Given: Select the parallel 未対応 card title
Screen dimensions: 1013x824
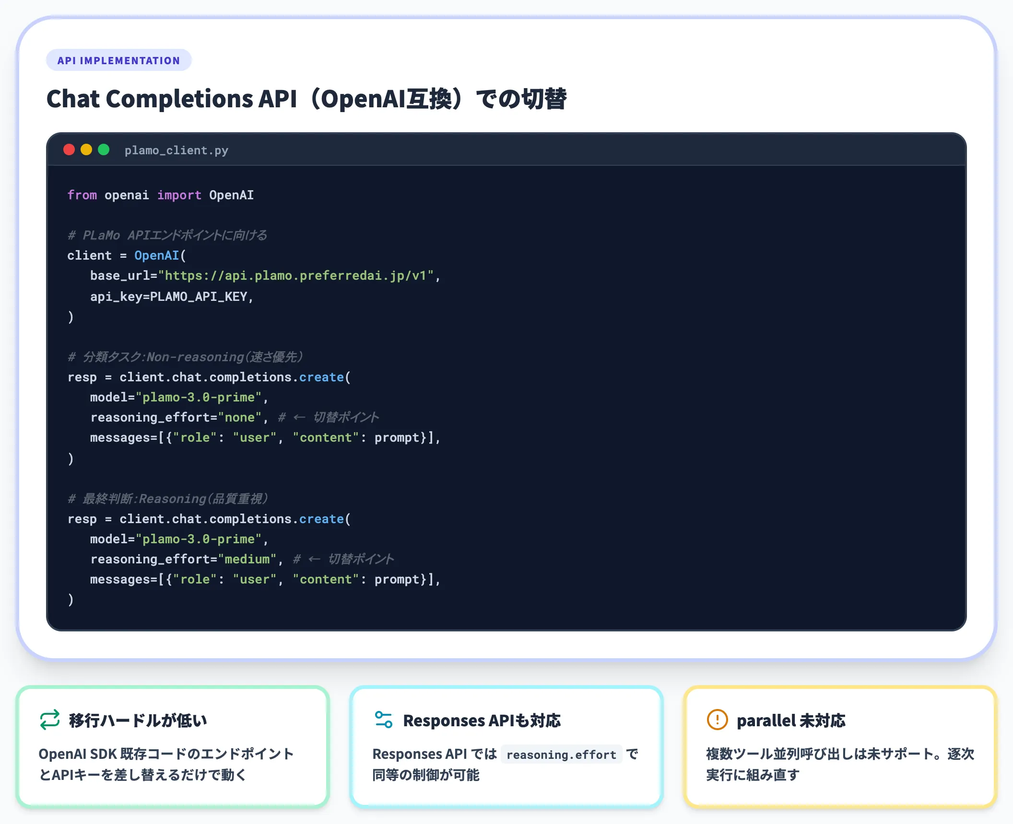Looking at the screenshot, I should tap(791, 721).
